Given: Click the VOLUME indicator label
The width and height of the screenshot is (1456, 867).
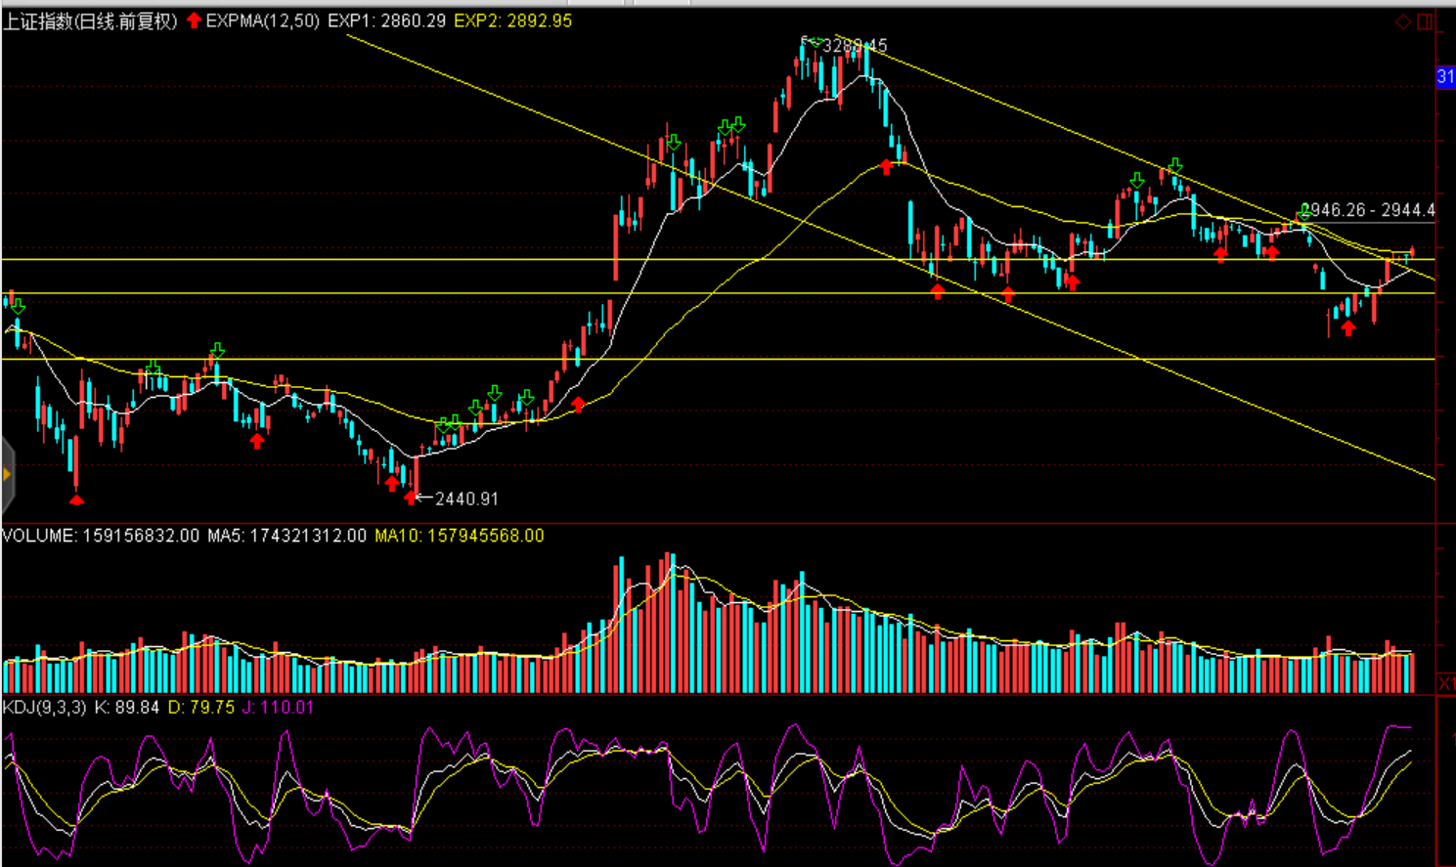Looking at the screenshot, I should pyautogui.click(x=38, y=536).
